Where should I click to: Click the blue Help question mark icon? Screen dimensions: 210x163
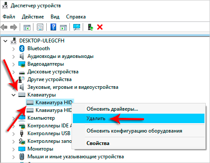click(53, 27)
